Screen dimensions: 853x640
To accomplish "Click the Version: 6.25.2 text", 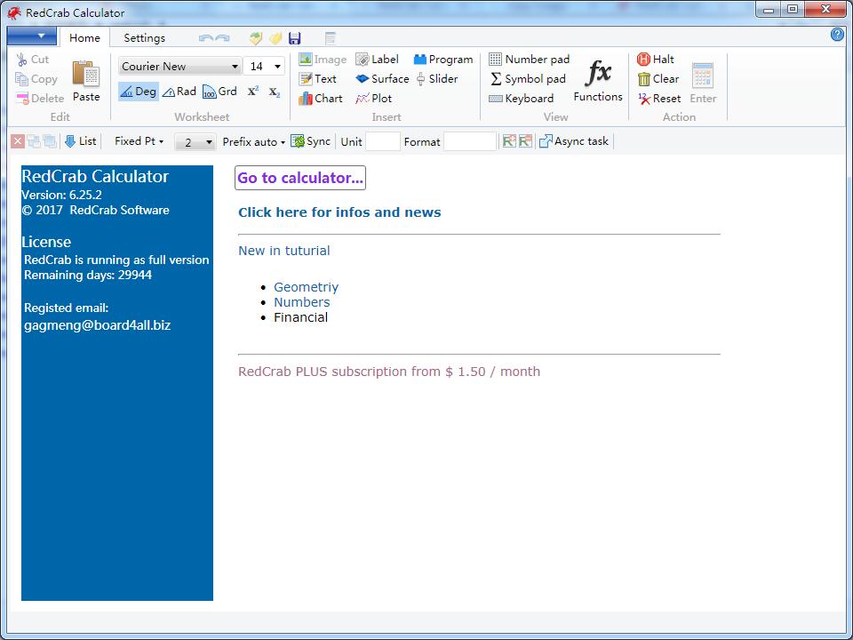I will coord(61,195).
